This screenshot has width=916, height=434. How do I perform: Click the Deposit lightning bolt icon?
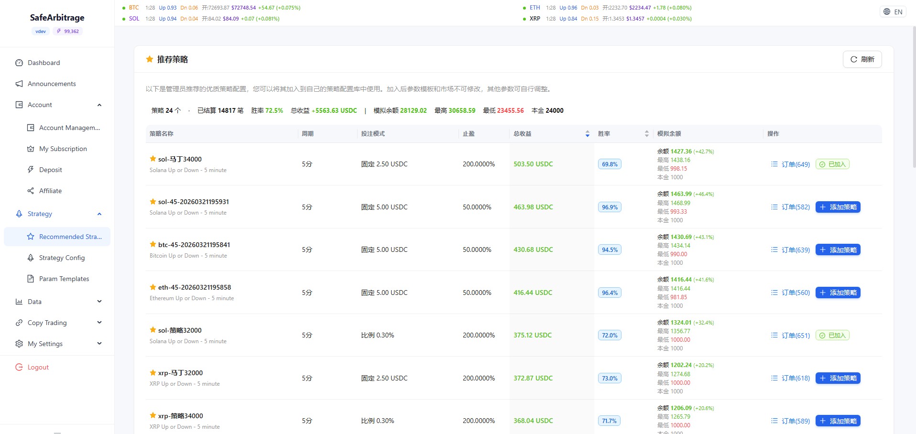tap(31, 170)
